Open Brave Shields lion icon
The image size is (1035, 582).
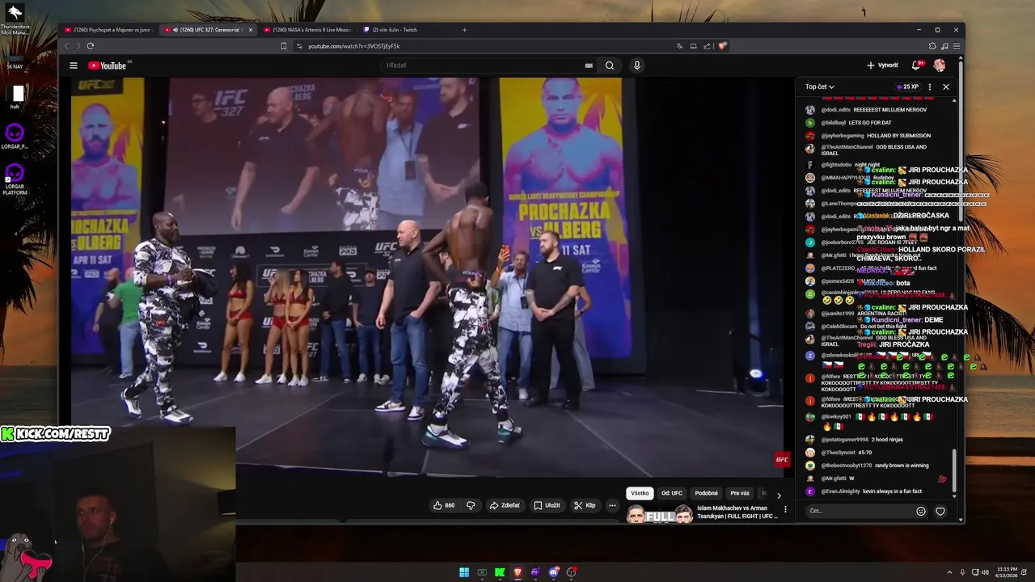(x=721, y=46)
